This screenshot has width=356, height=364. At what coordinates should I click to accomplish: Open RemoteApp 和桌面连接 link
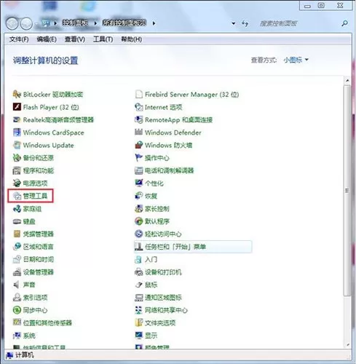(x=178, y=120)
